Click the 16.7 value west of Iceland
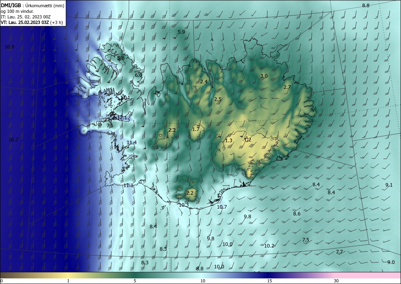This screenshot has height=284, width=401. (13, 140)
